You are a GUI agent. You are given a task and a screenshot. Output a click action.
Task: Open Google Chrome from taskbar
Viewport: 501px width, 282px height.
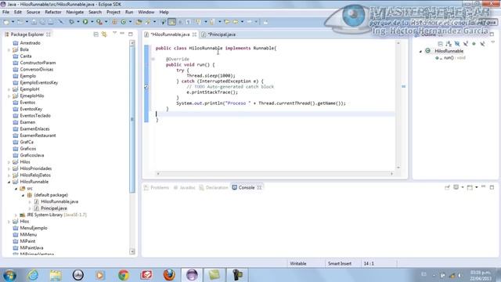[x=124, y=275]
